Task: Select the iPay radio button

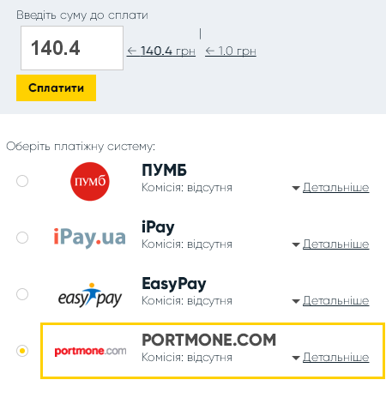Action: (x=22, y=238)
